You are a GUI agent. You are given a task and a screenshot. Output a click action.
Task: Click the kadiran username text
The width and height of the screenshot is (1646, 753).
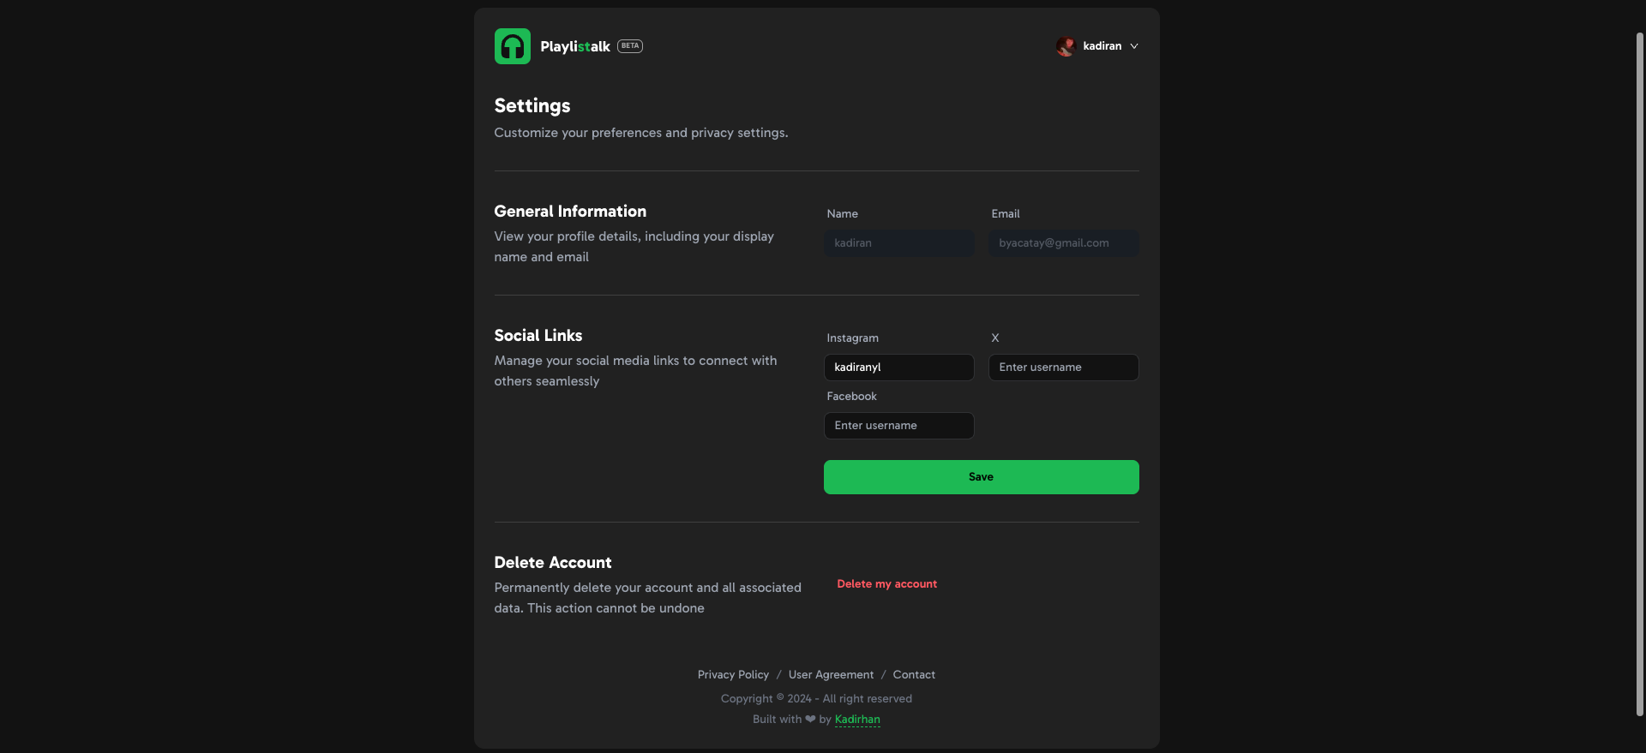click(1102, 46)
